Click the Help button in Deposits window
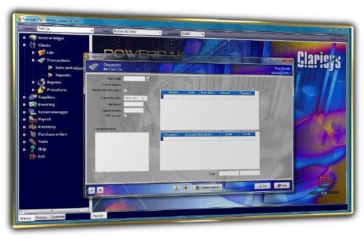 click(x=282, y=185)
